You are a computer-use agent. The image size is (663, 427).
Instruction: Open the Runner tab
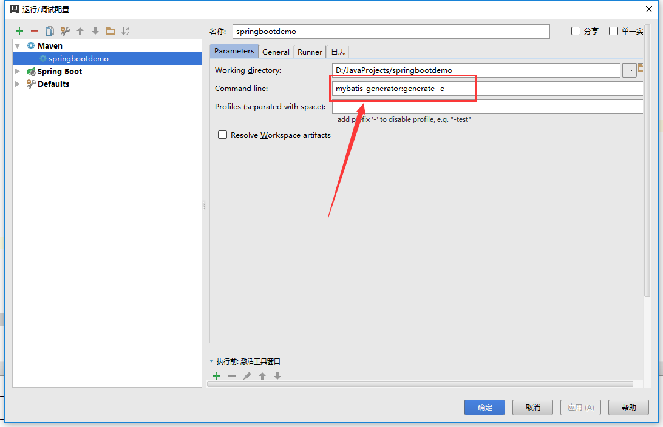310,52
